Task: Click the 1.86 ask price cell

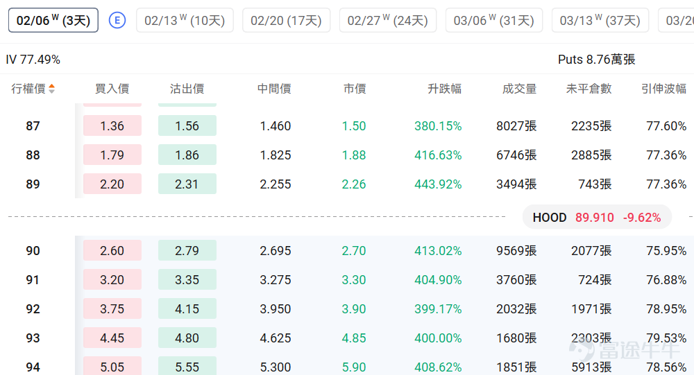Action: point(187,155)
